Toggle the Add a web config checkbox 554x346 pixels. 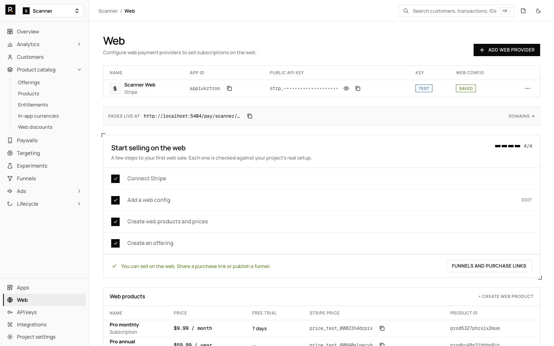coord(115,200)
